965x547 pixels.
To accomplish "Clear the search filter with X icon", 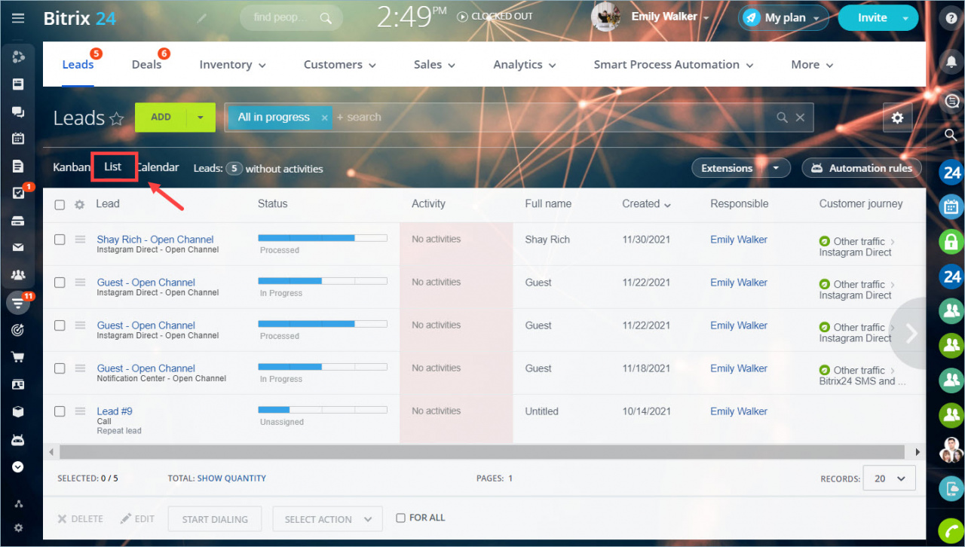I will pyautogui.click(x=800, y=118).
